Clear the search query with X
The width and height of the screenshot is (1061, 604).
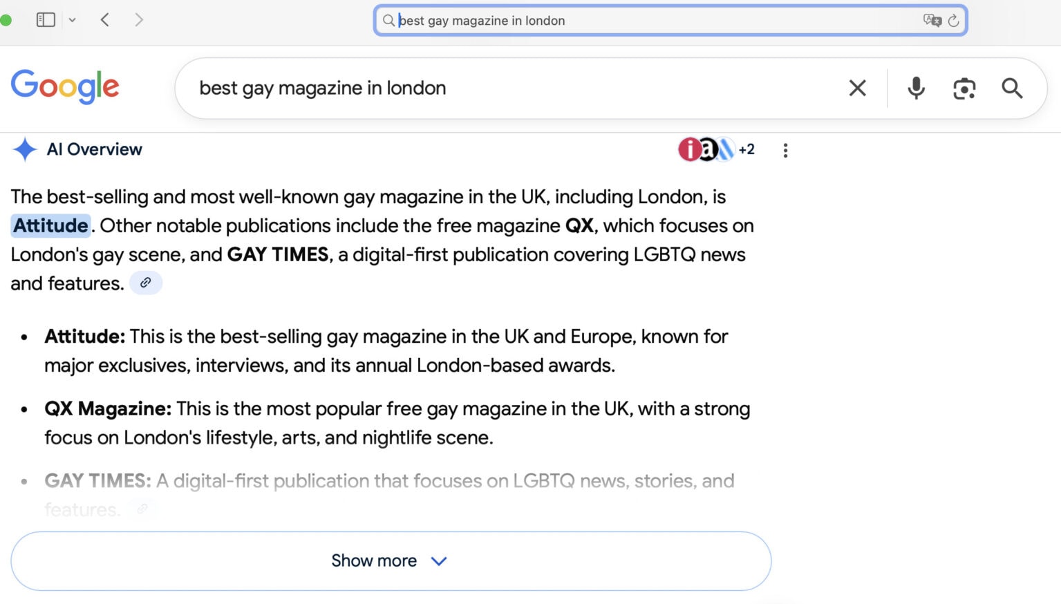[x=857, y=88]
